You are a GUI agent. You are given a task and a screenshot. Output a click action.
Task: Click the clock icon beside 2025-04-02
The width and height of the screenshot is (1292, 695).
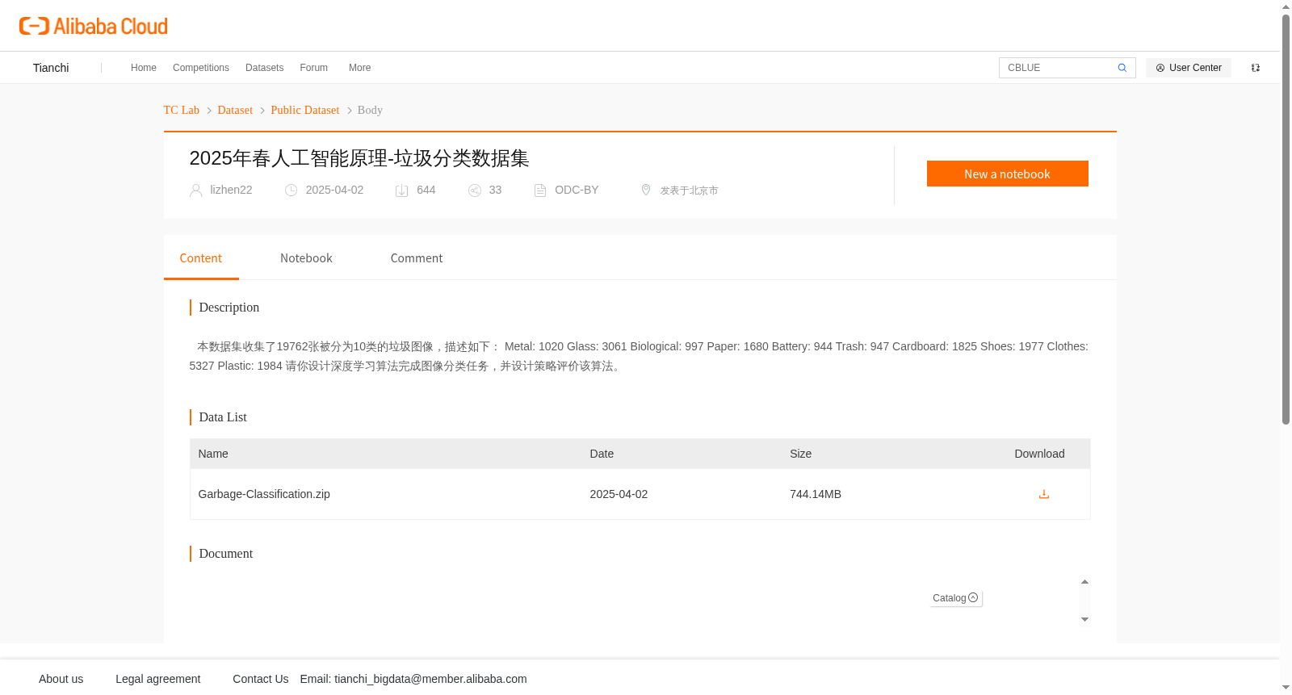point(292,190)
